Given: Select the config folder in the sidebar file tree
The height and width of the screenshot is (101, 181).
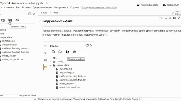Looking at the screenshot, I should click(x=3, y=30).
